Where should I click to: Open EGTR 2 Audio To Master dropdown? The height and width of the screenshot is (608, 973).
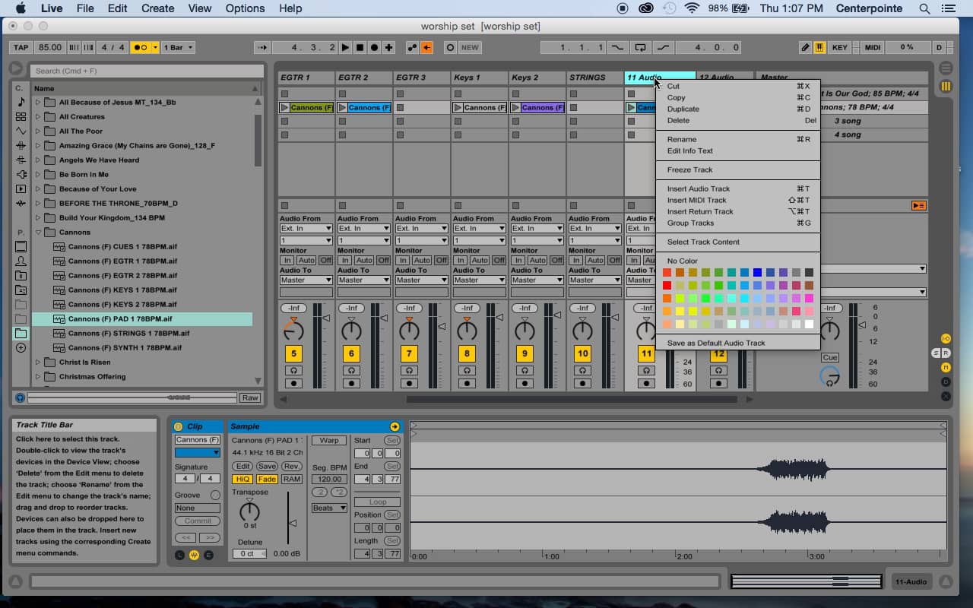tap(364, 280)
